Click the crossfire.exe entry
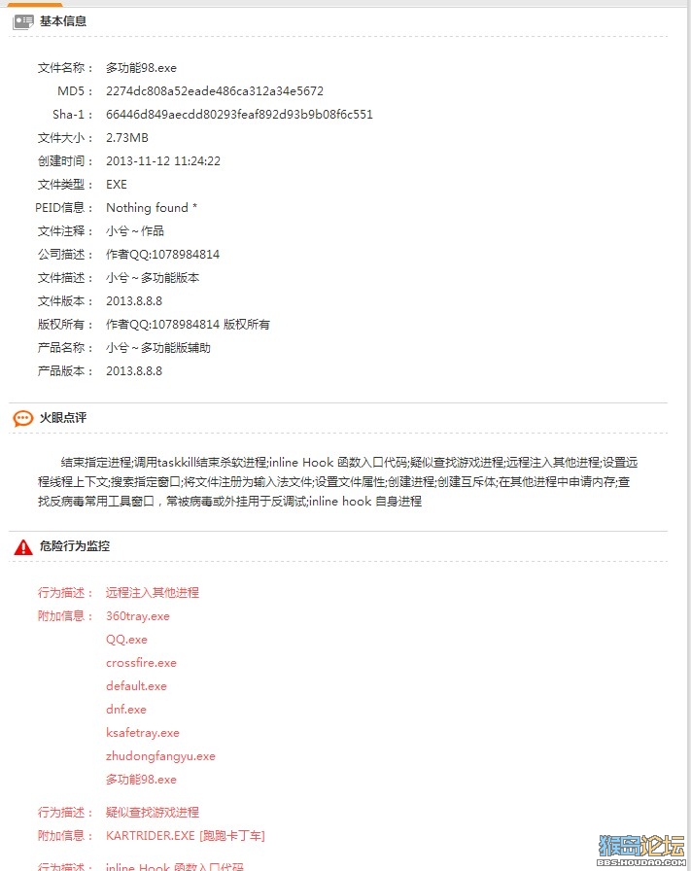The width and height of the screenshot is (691, 871). (141, 663)
